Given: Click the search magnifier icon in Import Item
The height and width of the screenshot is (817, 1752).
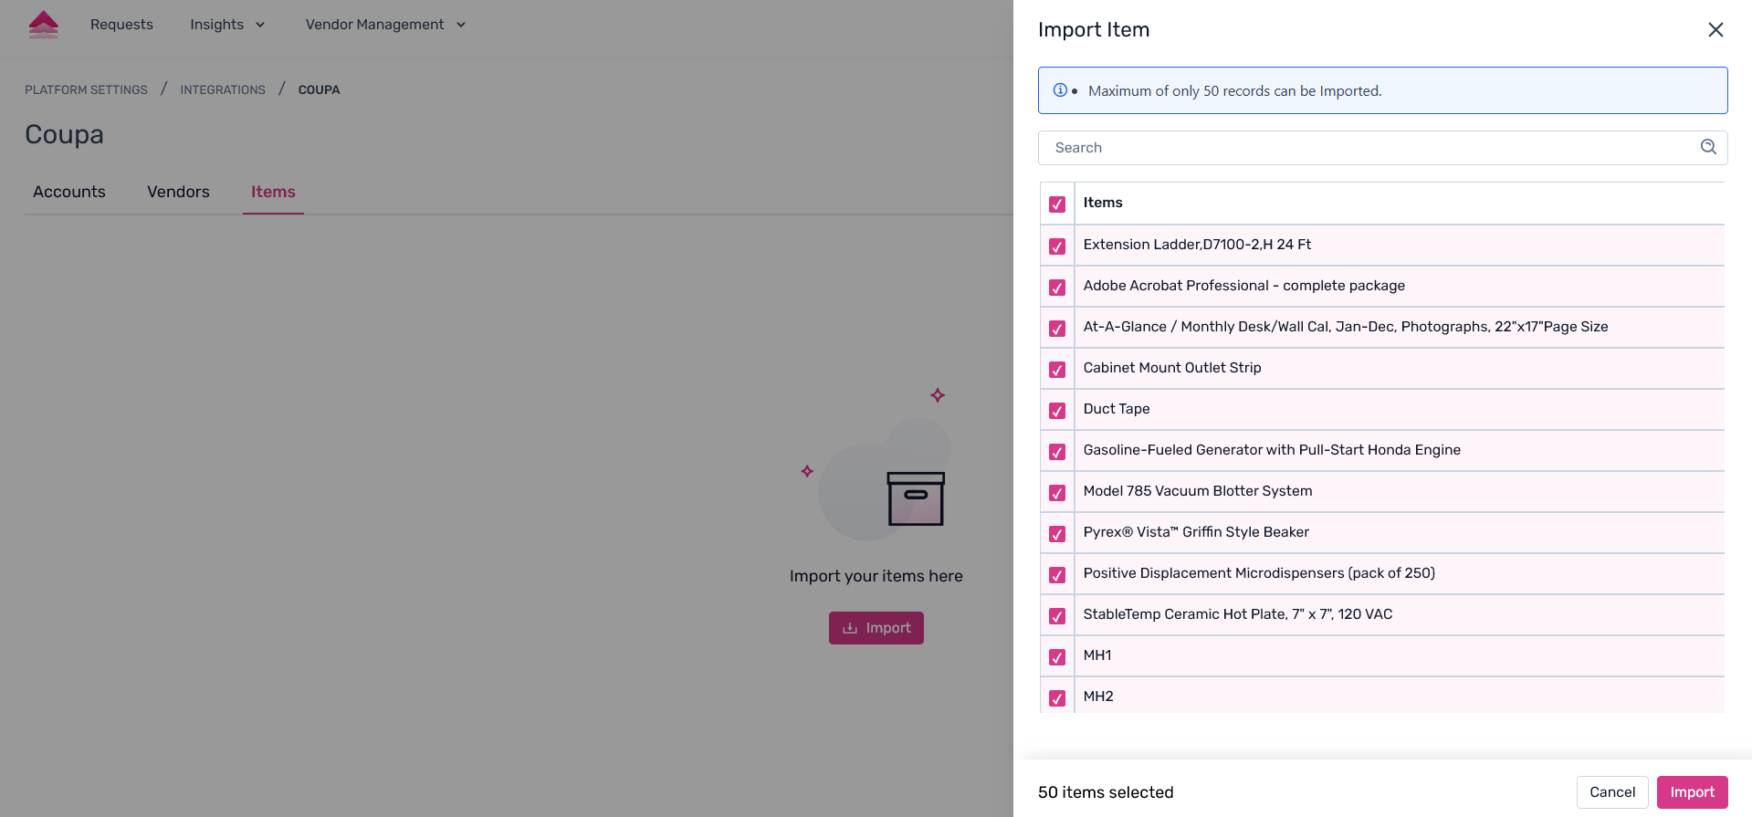Looking at the screenshot, I should [1708, 147].
